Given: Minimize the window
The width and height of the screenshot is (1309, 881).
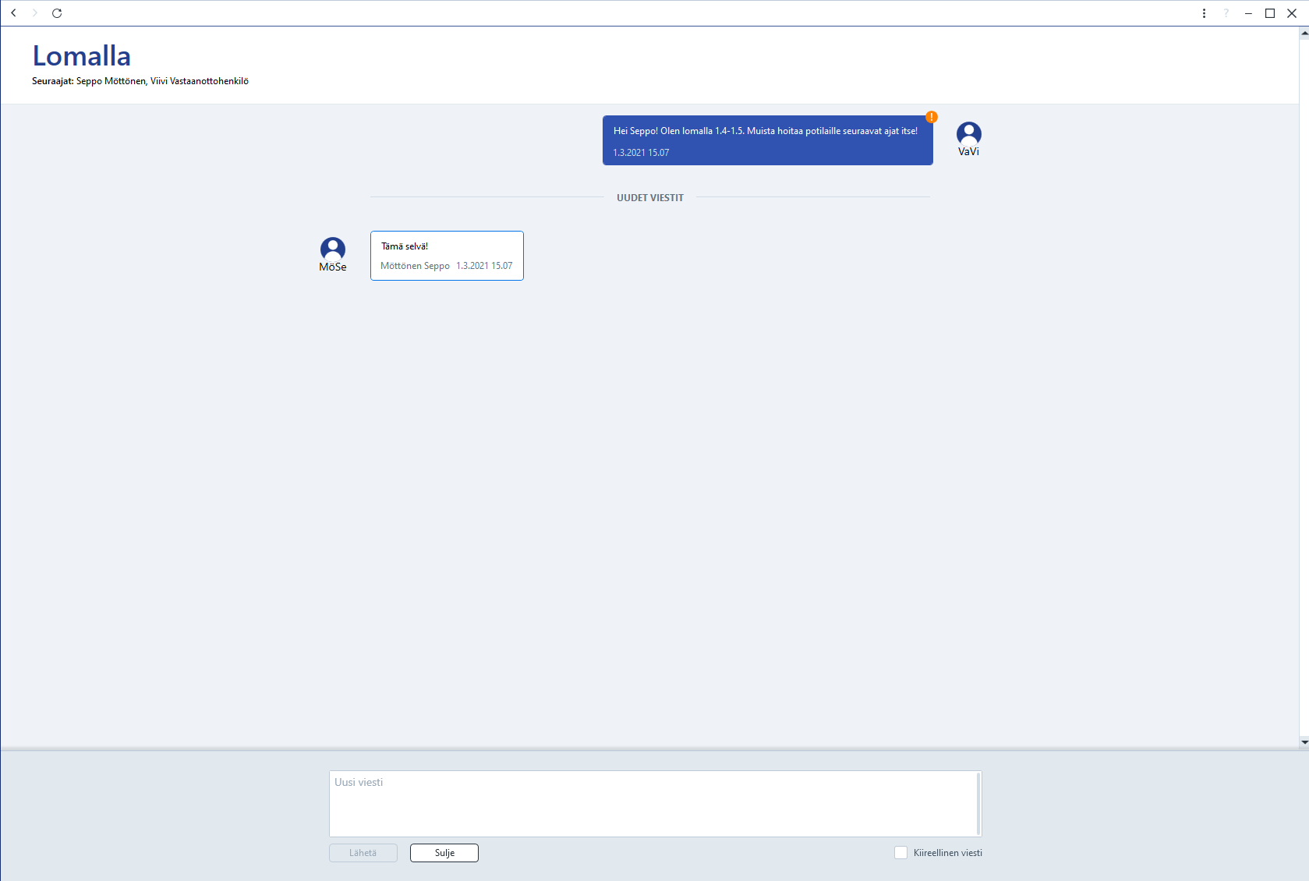Looking at the screenshot, I should 1248,13.
